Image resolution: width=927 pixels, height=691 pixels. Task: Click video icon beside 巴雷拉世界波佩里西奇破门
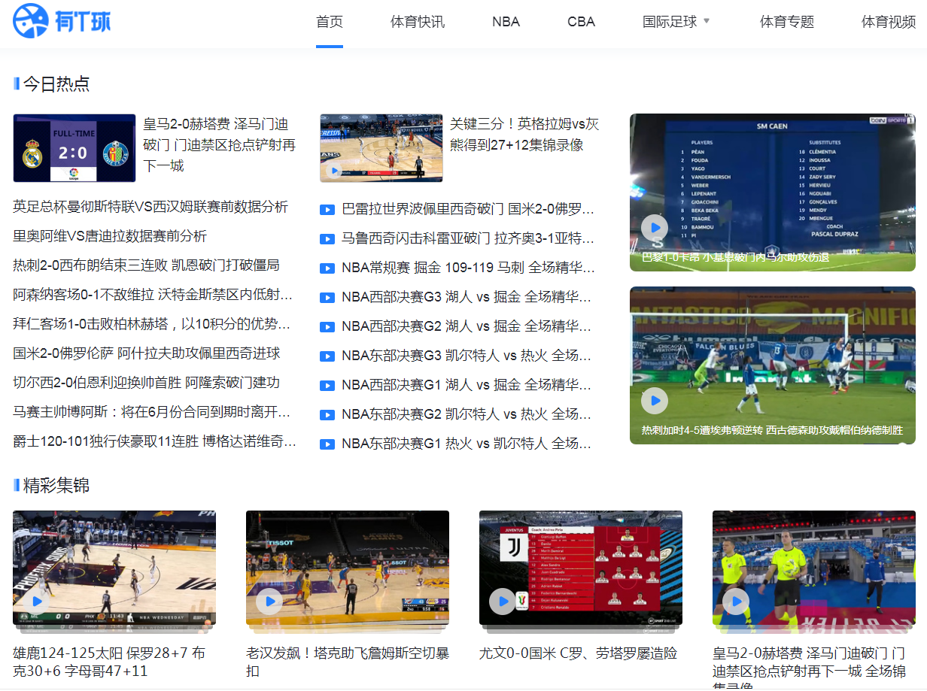coord(327,210)
